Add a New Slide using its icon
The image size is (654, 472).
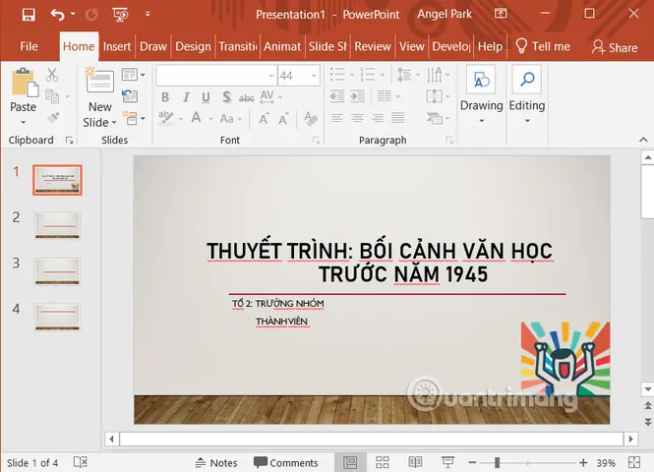click(x=99, y=80)
